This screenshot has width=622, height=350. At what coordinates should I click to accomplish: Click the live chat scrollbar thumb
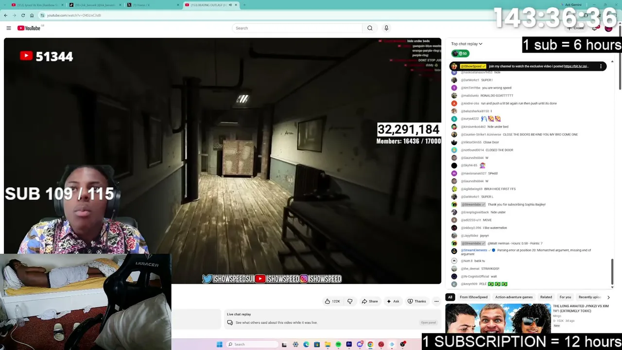pyautogui.click(x=612, y=271)
